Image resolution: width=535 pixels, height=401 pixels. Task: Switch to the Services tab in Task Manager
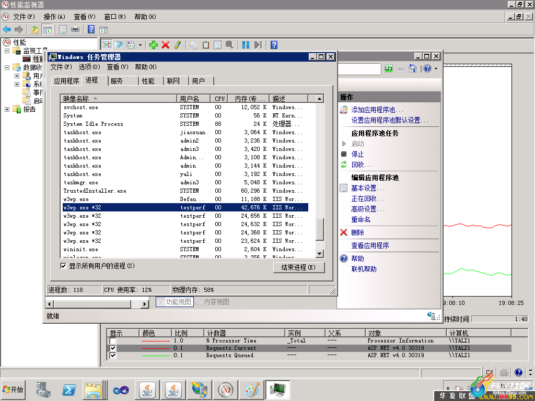tap(123, 81)
